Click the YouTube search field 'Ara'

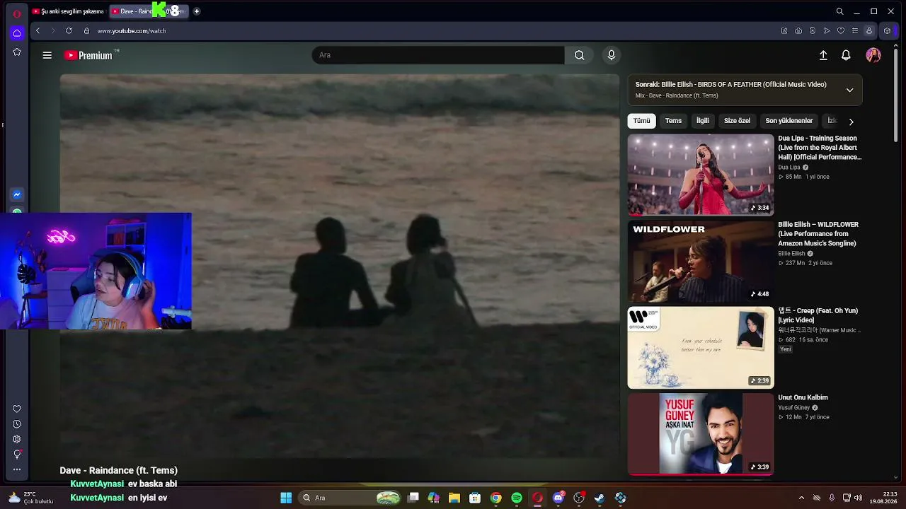(438, 55)
